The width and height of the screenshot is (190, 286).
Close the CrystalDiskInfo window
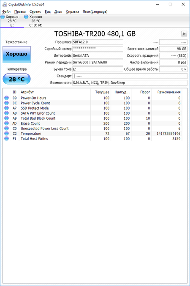click(x=183, y=4)
